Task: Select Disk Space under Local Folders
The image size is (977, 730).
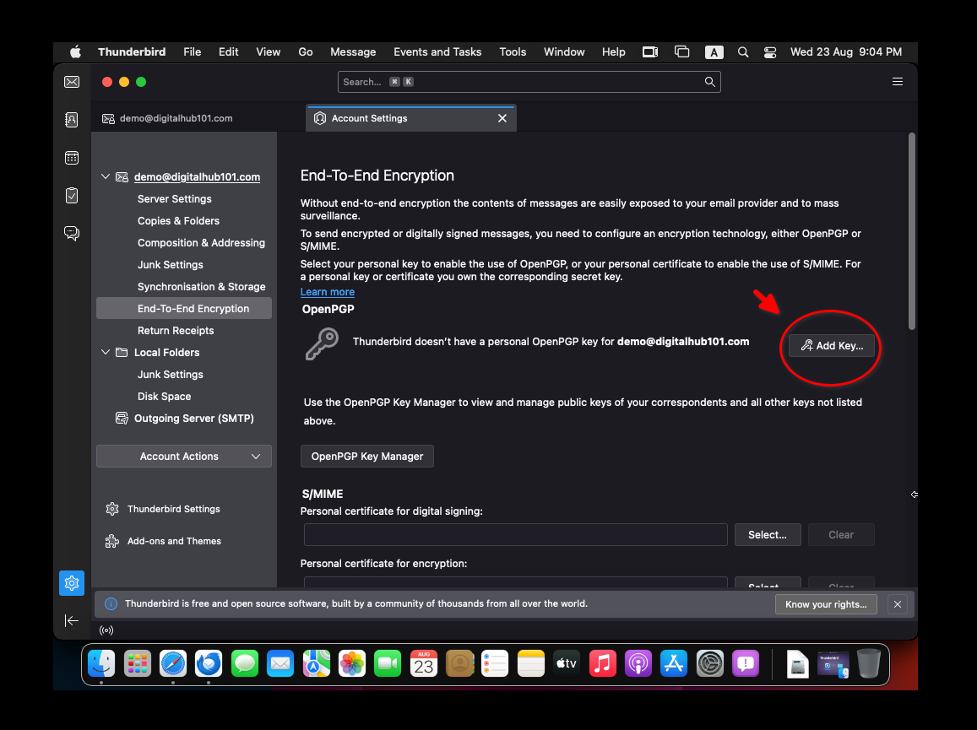Action: [x=164, y=396]
